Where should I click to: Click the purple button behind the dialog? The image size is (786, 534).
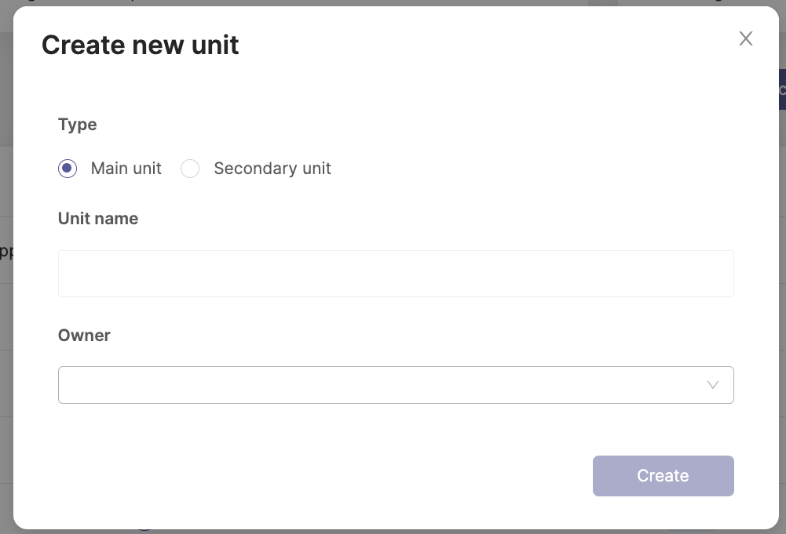tap(783, 89)
